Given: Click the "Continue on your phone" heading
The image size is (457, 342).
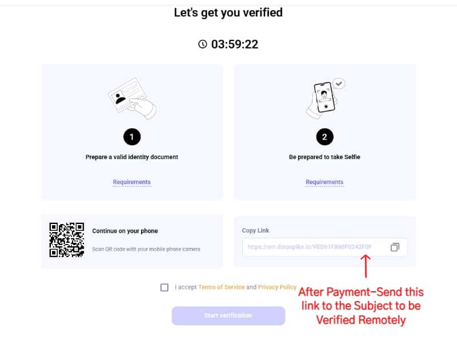Looking at the screenshot, I should click(x=125, y=231).
